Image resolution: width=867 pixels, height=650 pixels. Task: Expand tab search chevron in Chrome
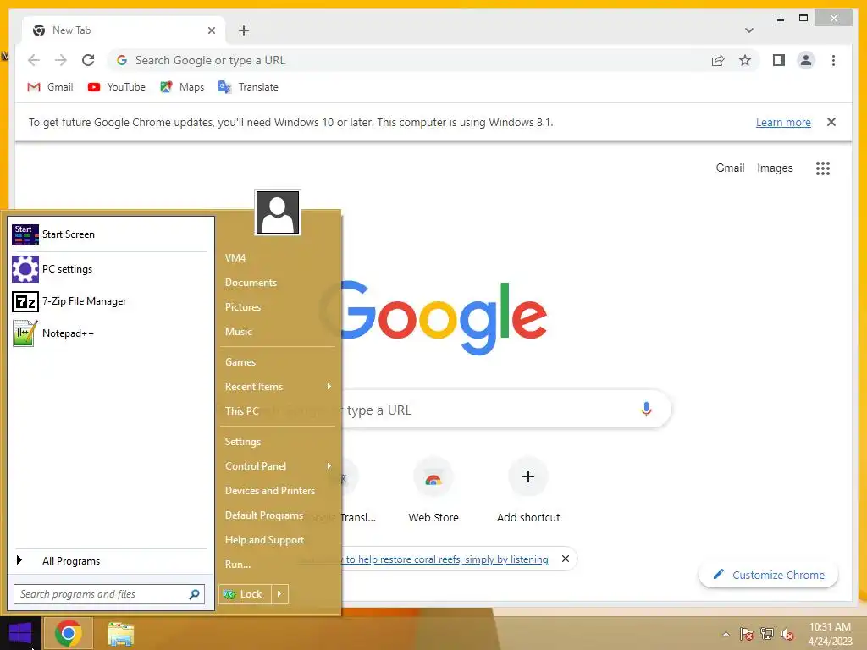pyautogui.click(x=749, y=30)
